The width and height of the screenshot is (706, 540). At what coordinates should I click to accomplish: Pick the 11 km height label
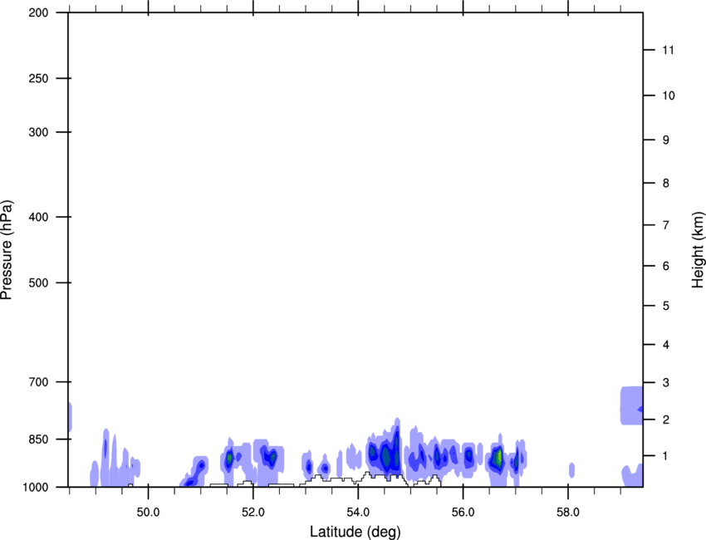(x=669, y=50)
